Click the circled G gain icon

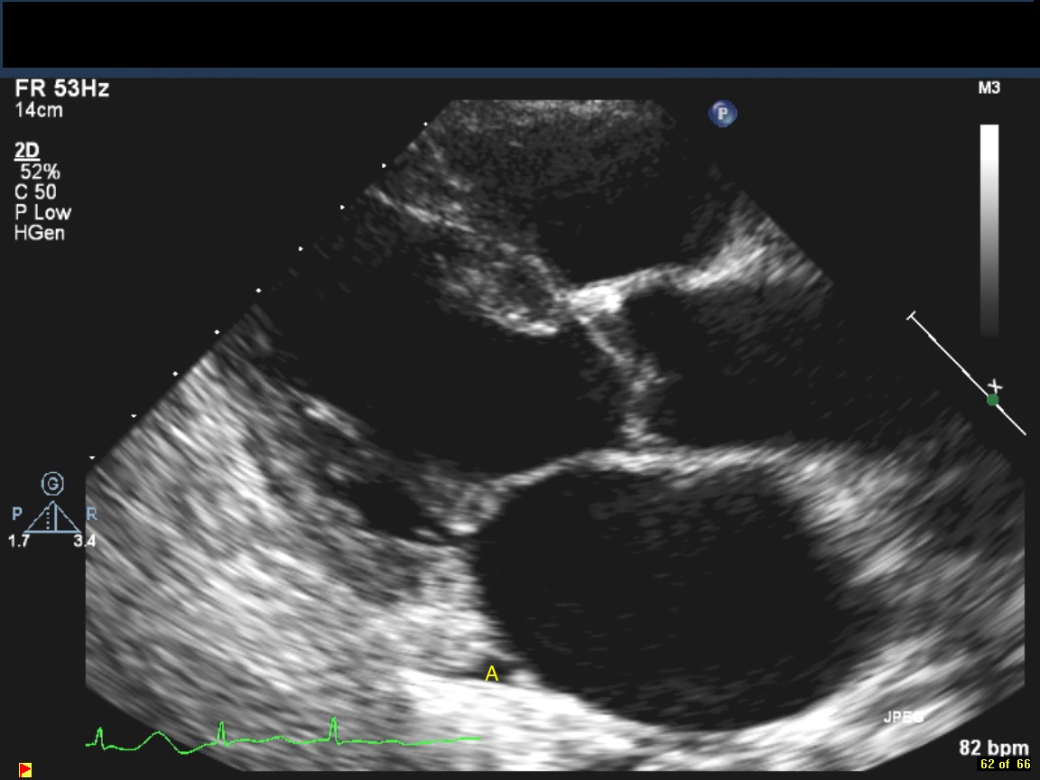pos(53,485)
